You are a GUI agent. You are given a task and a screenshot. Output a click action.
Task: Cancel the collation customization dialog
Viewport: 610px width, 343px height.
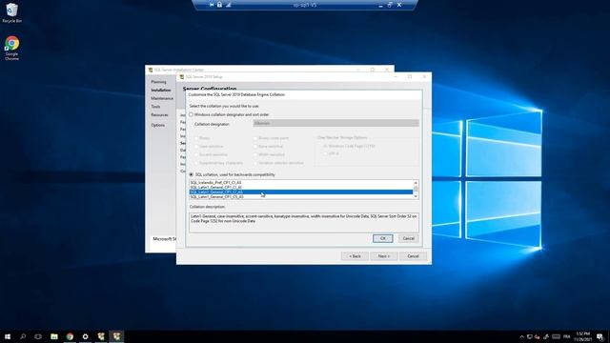tap(409, 238)
